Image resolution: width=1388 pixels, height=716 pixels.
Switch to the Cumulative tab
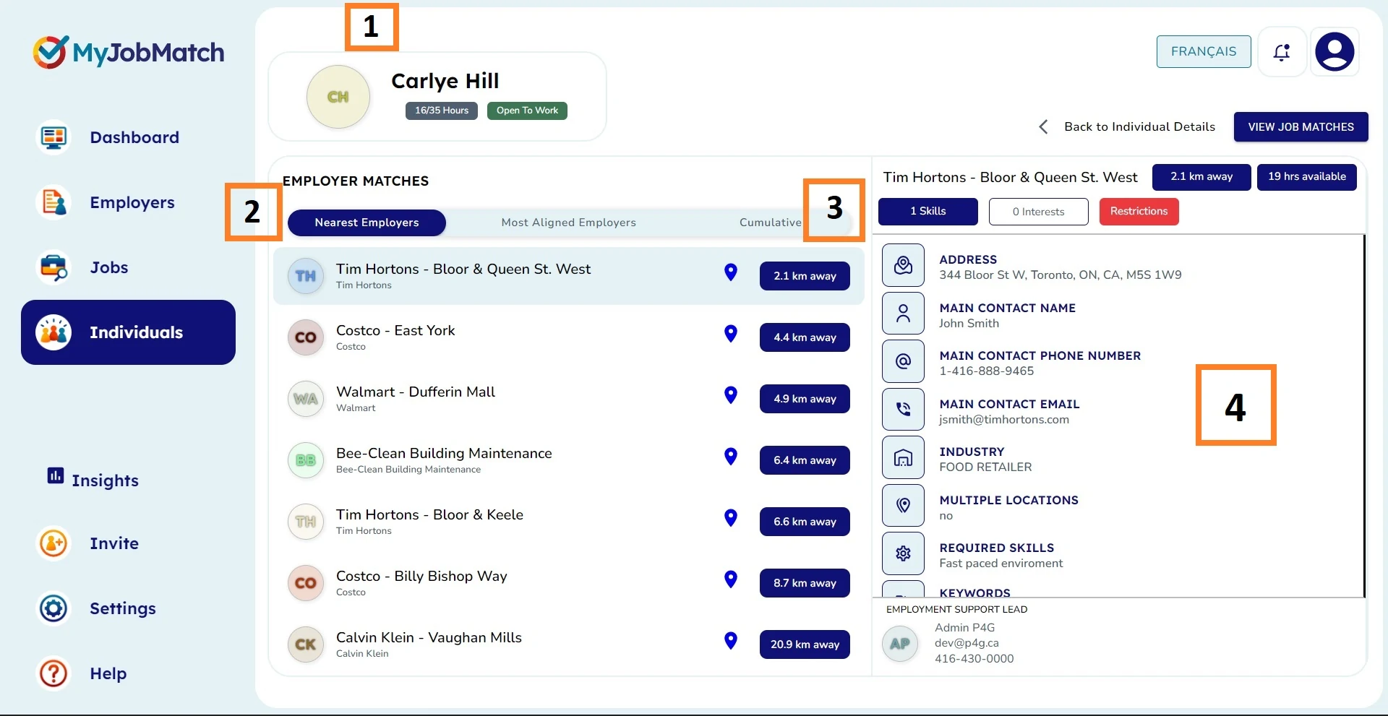770,223
